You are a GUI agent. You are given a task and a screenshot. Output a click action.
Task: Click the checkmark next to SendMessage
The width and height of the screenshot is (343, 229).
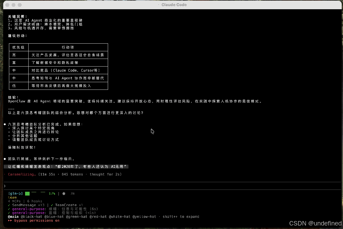[9, 205]
